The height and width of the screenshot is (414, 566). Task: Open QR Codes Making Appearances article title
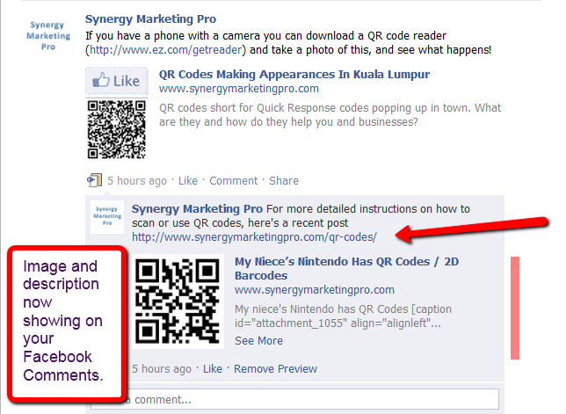click(294, 75)
